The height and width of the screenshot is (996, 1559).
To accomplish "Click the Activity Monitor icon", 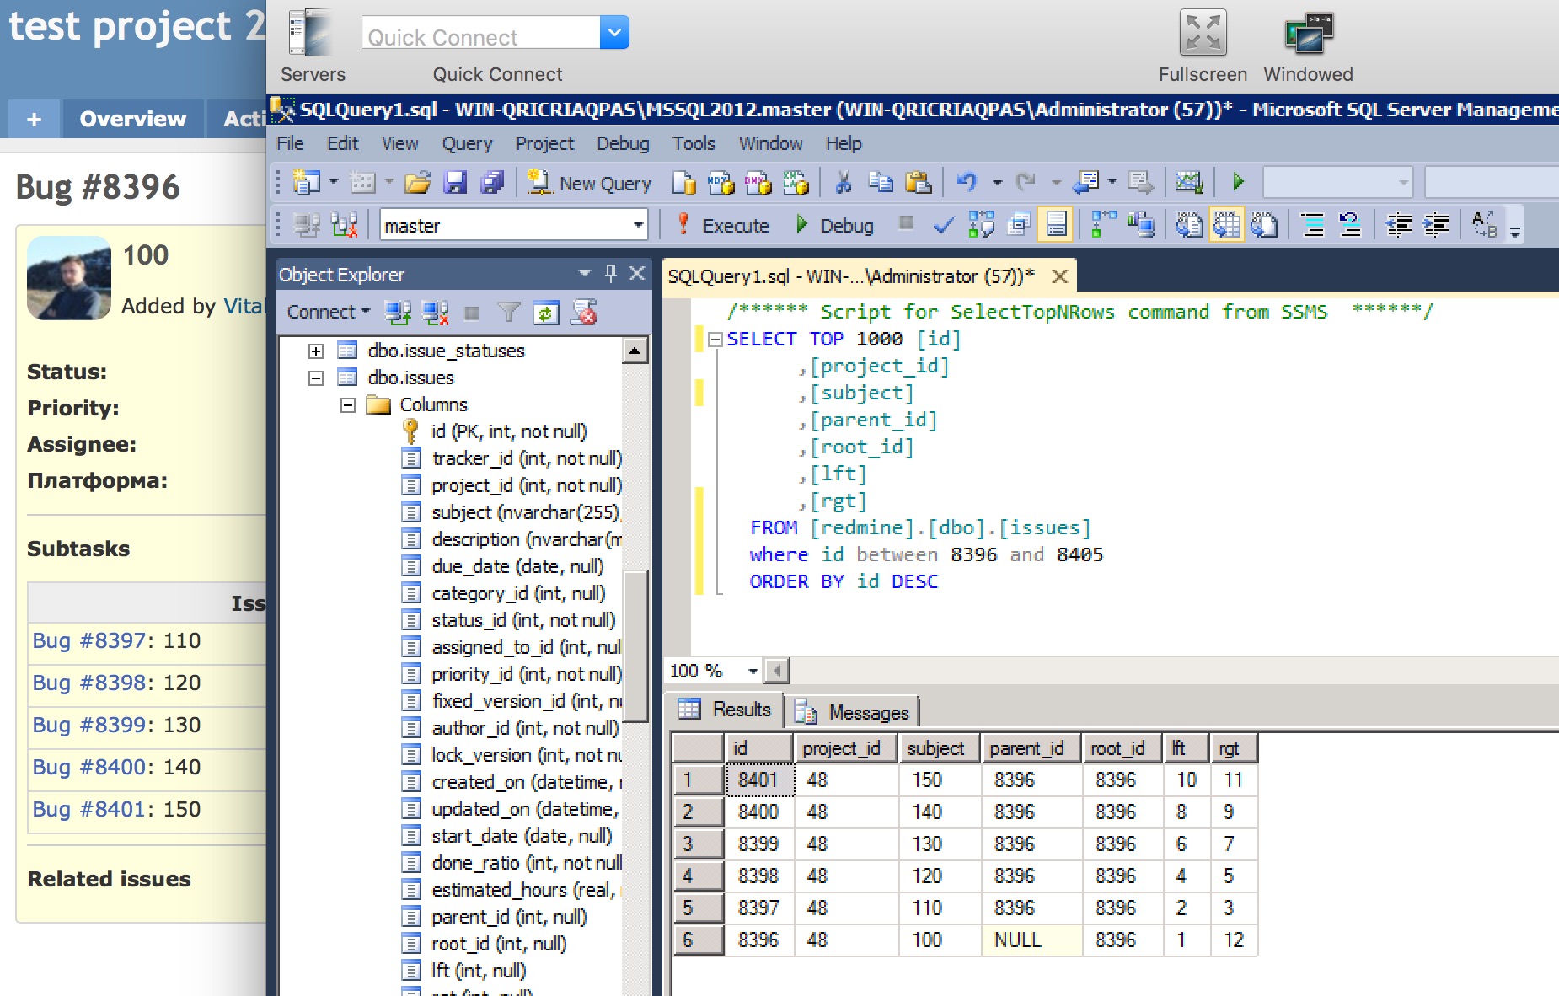I will click(1189, 183).
